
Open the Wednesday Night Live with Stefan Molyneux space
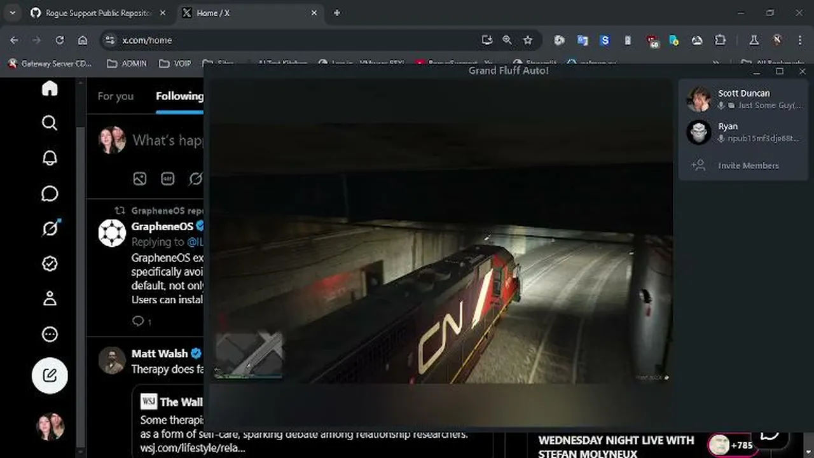tap(616, 446)
